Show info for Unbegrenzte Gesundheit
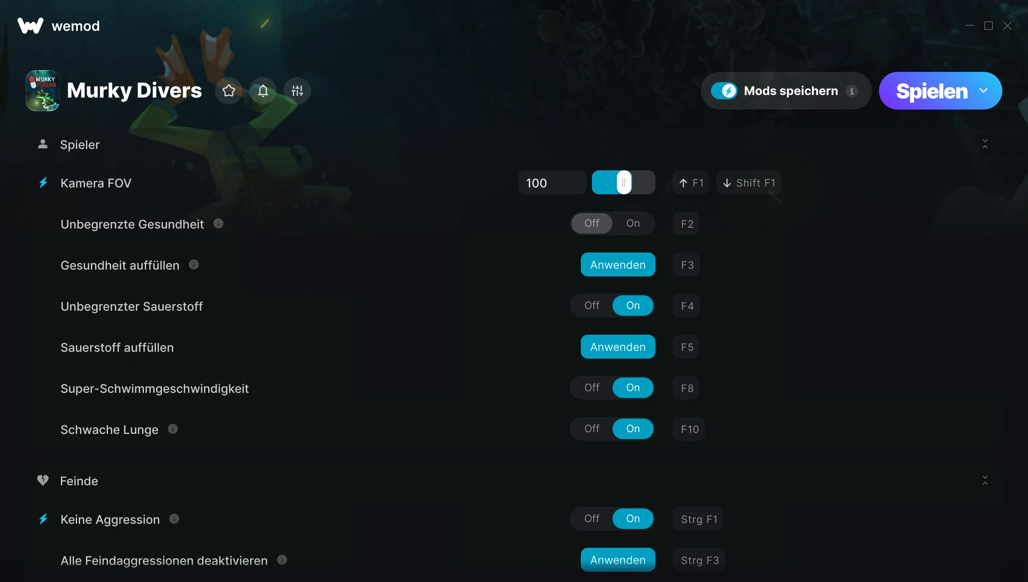The height and width of the screenshot is (582, 1028). 218,223
